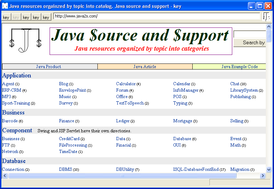Open the Survey link
The width and height of the screenshot is (274, 189).
[x=66, y=103]
